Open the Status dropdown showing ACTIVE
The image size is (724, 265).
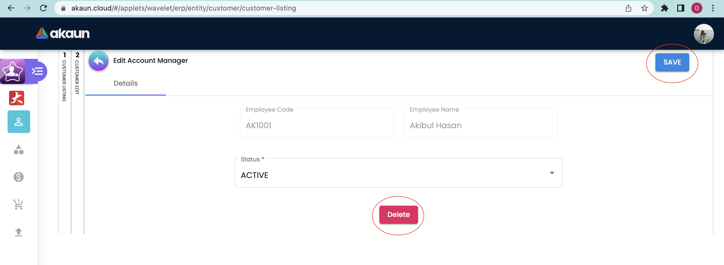[x=398, y=173]
